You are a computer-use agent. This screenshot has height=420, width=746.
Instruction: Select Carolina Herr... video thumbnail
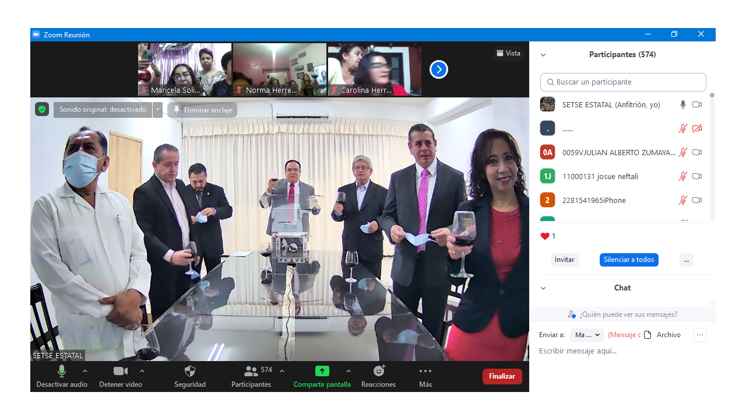[x=375, y=69]
